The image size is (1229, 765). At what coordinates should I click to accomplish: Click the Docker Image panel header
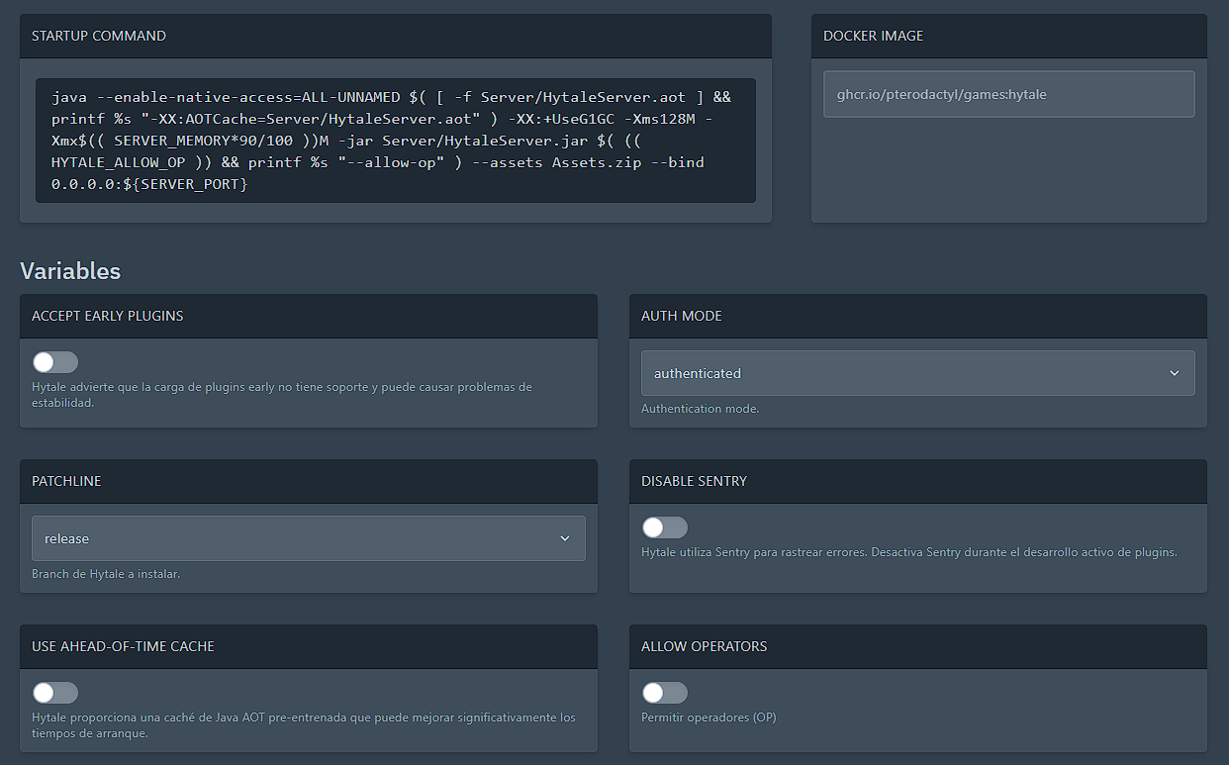[x=873, y=35]
